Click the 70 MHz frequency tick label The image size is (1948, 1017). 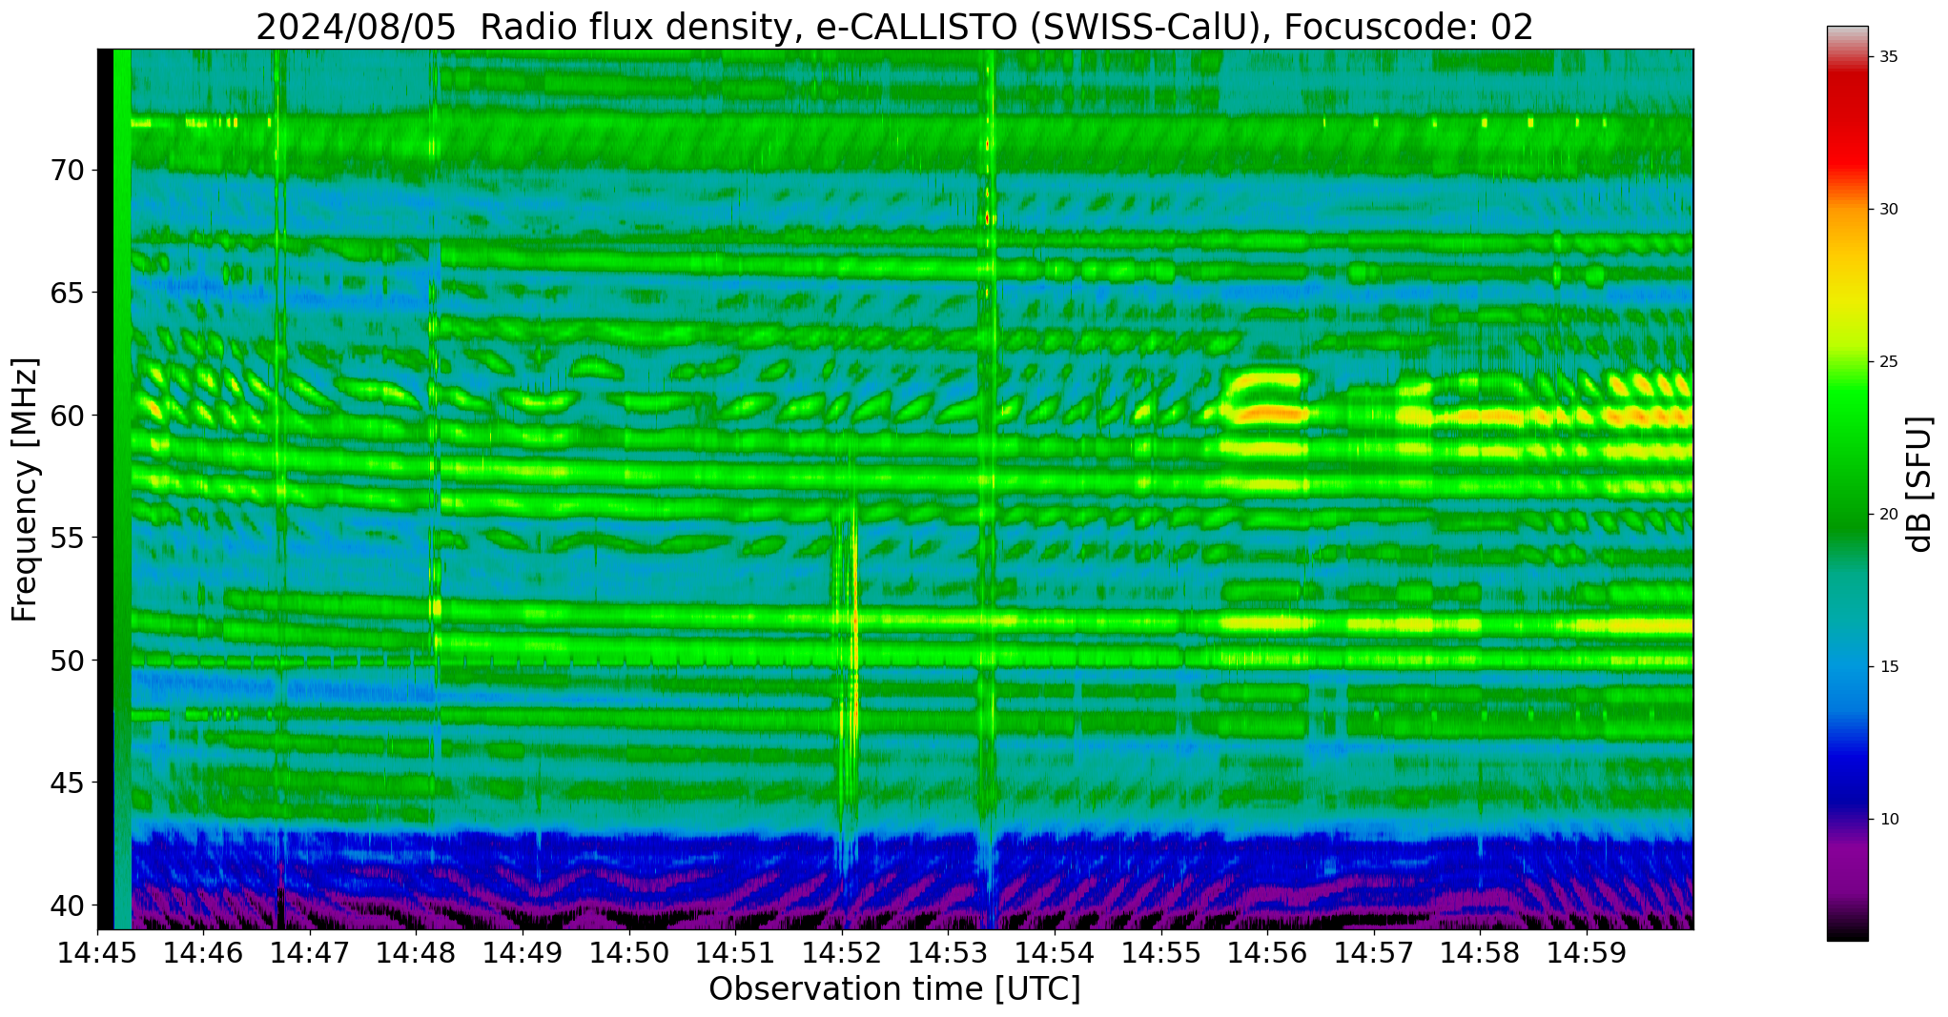pyautogui.click(x=67, y=171)
